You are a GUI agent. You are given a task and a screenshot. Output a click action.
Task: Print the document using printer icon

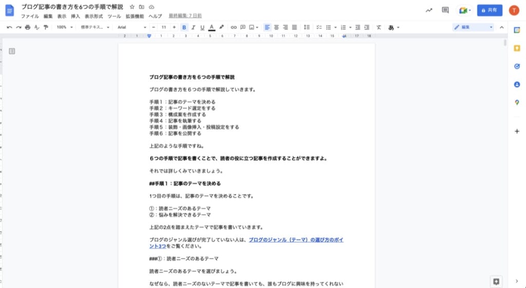[x=28, y=27]
